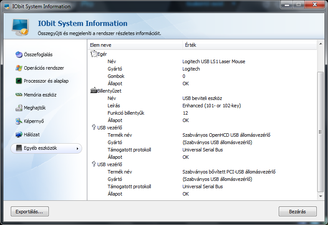Click the keyboard icon beside Billentyűzet
Screen dimensions: 328x225
(94, 90)
